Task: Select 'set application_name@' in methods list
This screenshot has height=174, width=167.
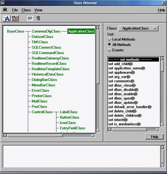Action: (x=126, y=68)
